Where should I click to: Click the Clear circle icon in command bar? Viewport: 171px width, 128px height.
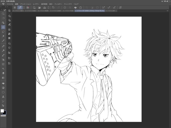click(65, 8)
